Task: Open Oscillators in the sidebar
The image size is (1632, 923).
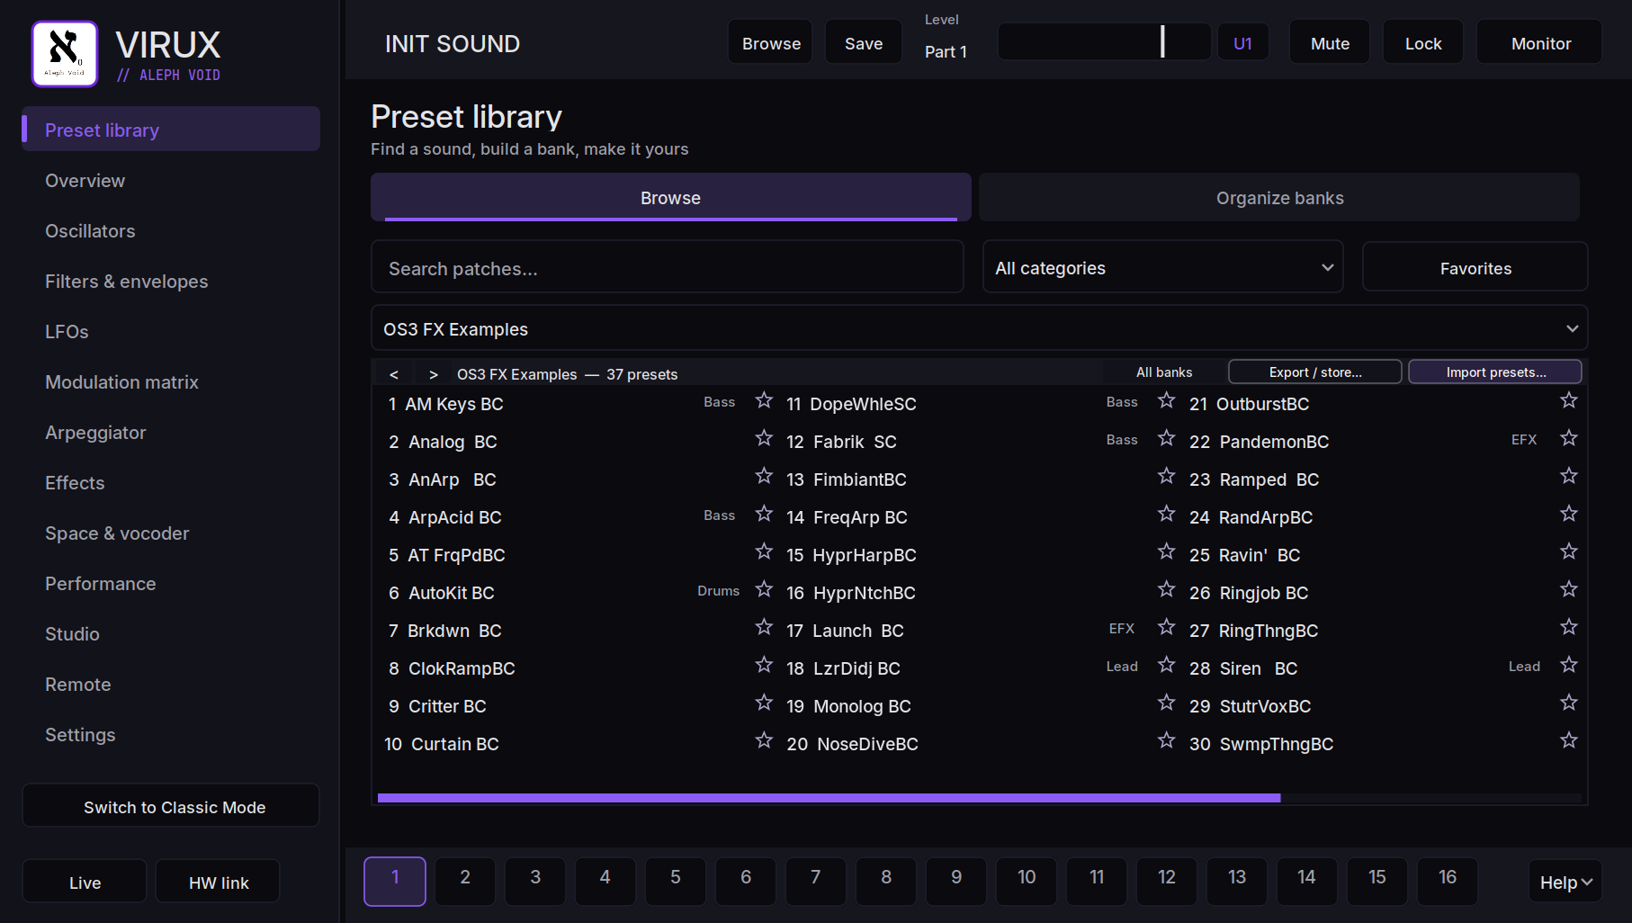Action: coord(171,231)
